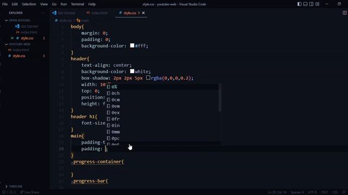The image size is (348, 195).
Task: Toggle the bottom panel layout icon
Action: pos(306,4)
